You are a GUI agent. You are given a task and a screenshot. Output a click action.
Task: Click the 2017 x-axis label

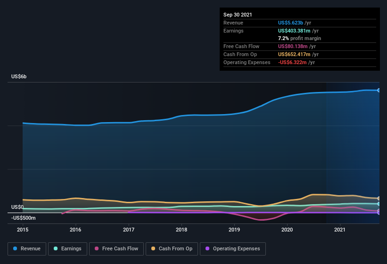pos(129,230)
